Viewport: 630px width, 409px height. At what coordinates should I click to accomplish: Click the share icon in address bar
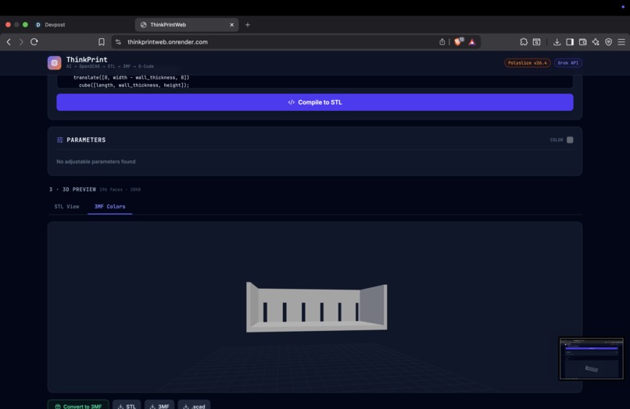(x=442, y=41)
